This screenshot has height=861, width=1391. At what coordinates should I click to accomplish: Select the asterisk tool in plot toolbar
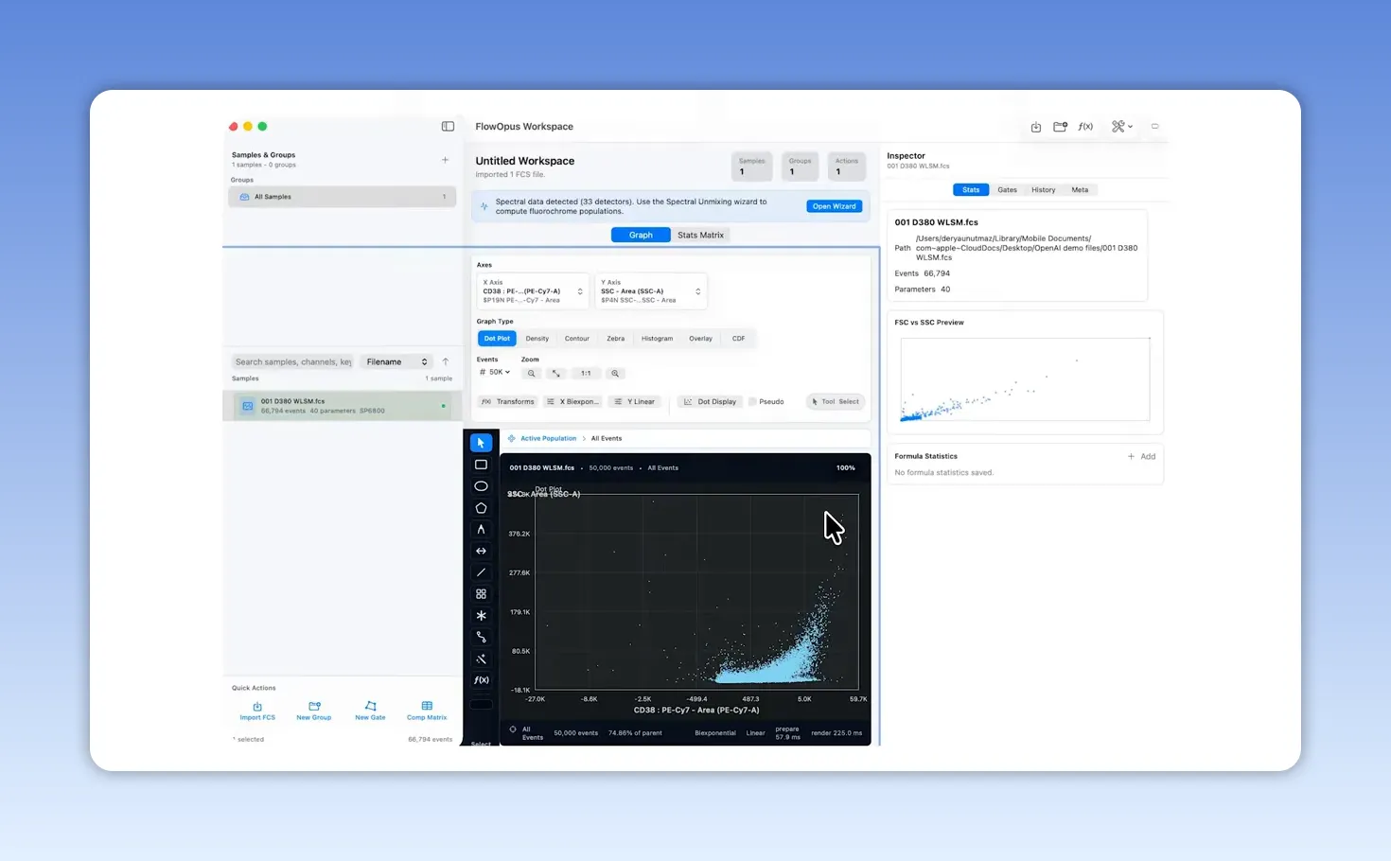click(481, 616)
